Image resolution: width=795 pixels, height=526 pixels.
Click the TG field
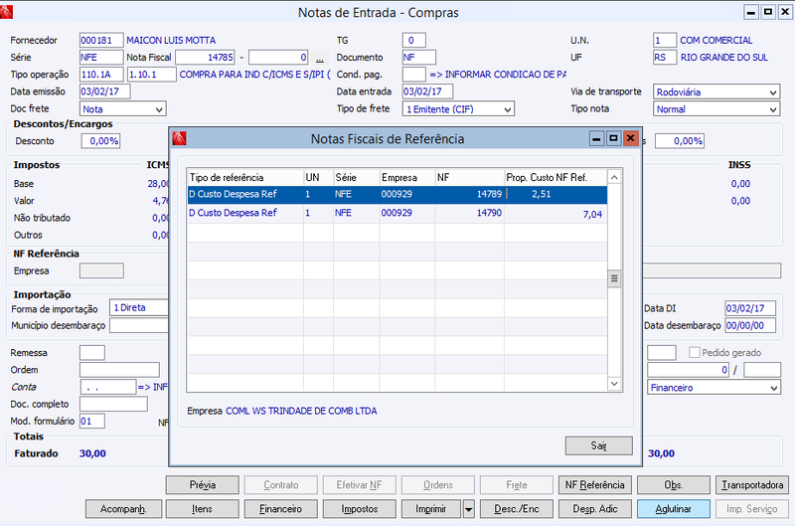pyautogui.click(x=413, y=40)
